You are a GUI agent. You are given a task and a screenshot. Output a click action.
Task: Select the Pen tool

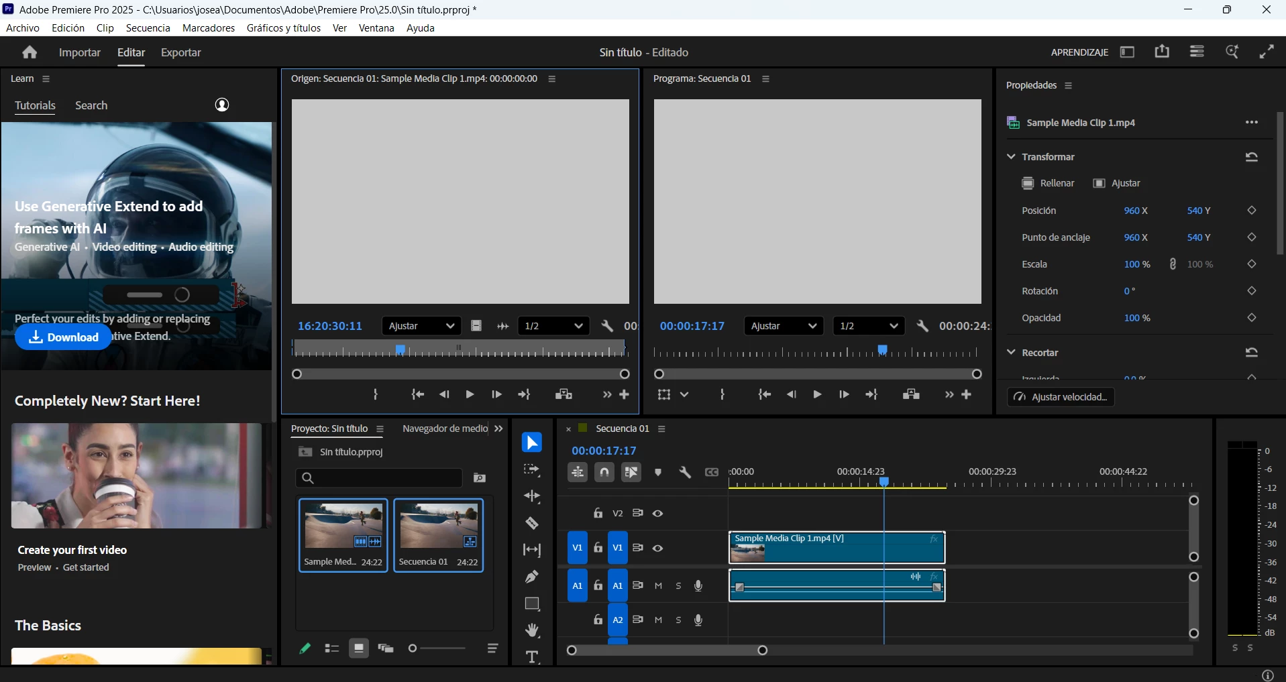[x=532, y=577]
